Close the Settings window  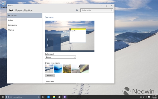pyautogui.click(x=112, y=6)
